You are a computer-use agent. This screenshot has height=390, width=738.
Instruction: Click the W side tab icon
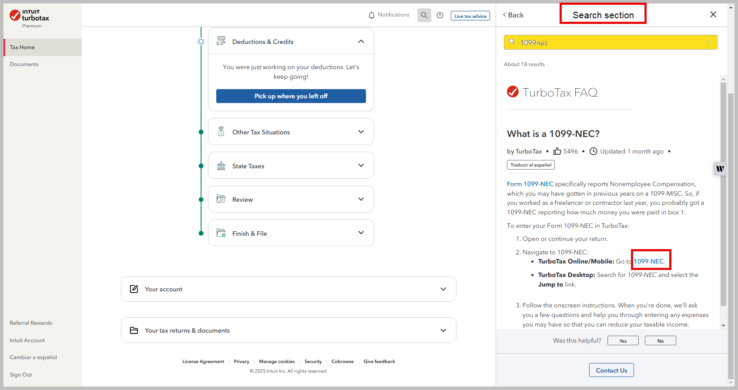(720, 169)
